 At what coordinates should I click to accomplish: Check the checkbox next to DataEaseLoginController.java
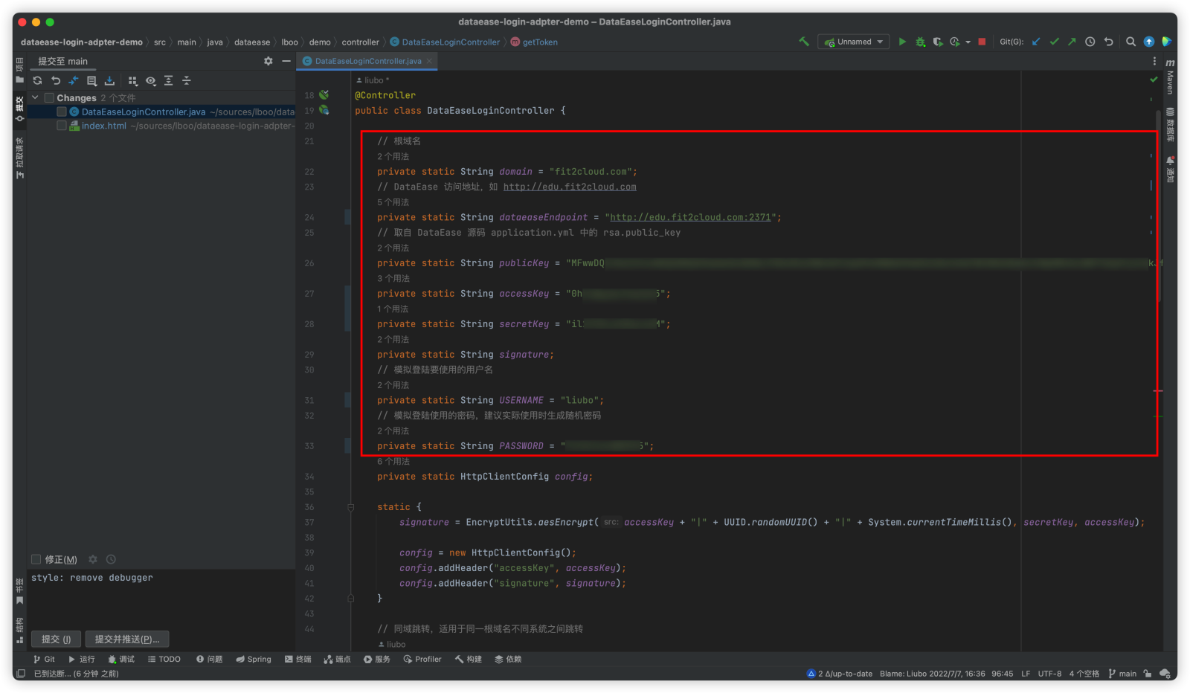[62, 112]
